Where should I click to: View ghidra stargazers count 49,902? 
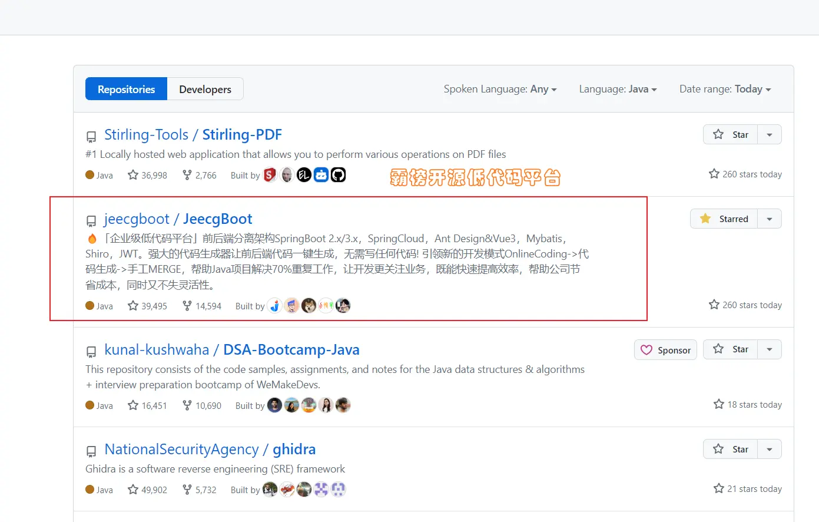[148, 490]
